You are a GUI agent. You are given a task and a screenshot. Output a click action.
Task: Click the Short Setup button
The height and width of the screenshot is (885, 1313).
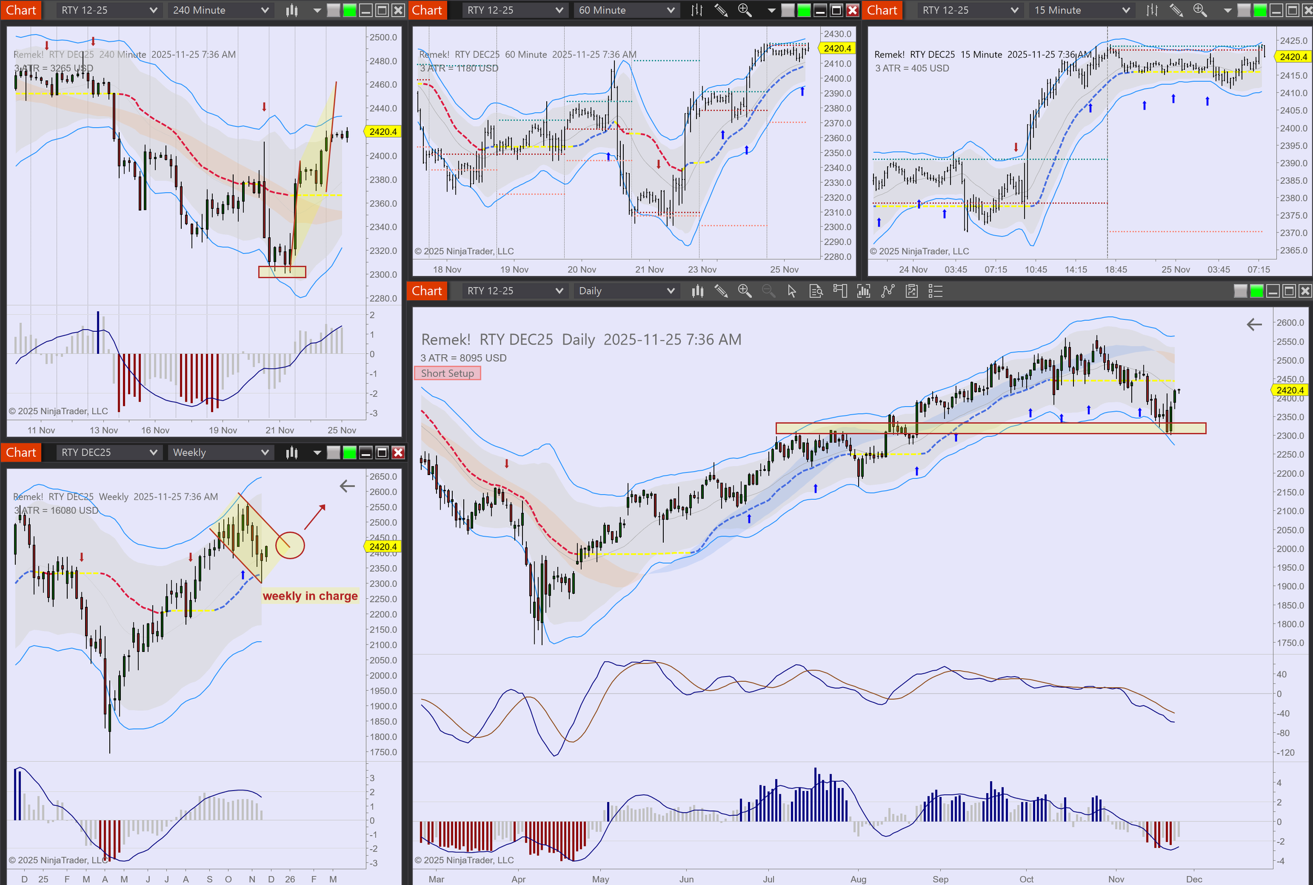[447, 373]
